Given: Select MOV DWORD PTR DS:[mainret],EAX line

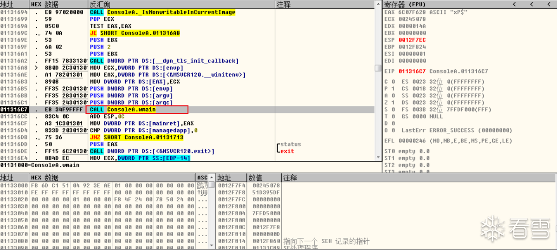Looking at the screenshot, I should click(188, 123).
